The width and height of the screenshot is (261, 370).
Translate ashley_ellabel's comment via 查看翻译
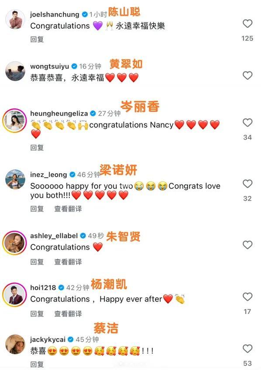(x=68, y=262)
